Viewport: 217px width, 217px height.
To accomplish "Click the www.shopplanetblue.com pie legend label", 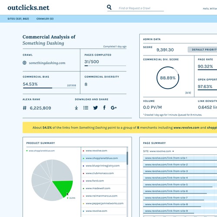I will point(42,151).
